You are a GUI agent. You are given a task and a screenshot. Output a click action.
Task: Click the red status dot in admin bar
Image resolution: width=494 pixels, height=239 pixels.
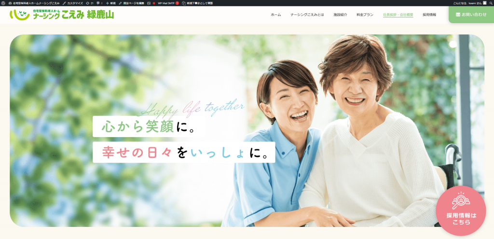click(154, 3)
